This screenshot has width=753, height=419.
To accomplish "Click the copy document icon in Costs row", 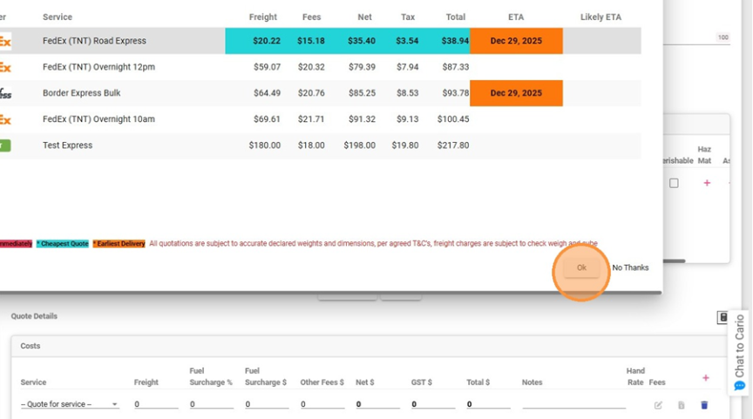I will point(681,405).
